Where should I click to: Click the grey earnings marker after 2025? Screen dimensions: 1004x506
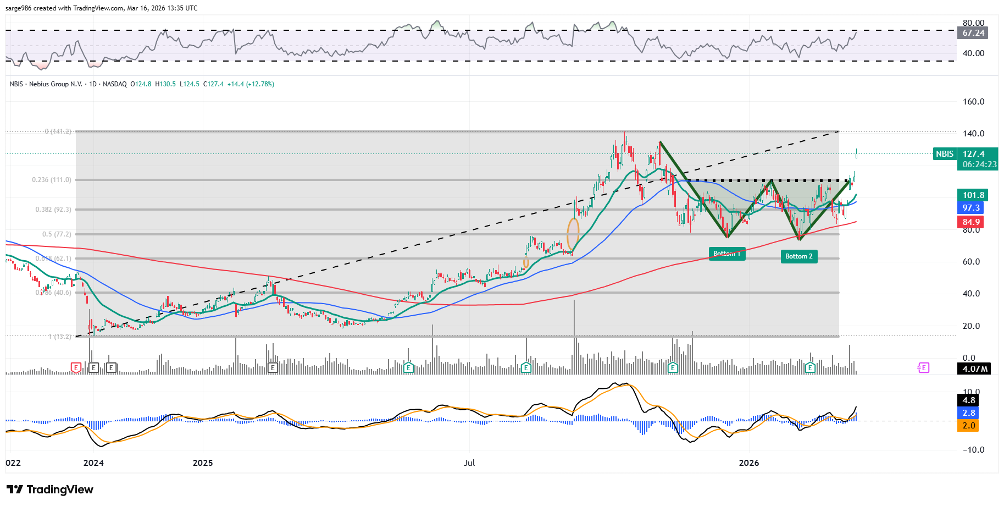pyautogui.click(x=272, y=367)
